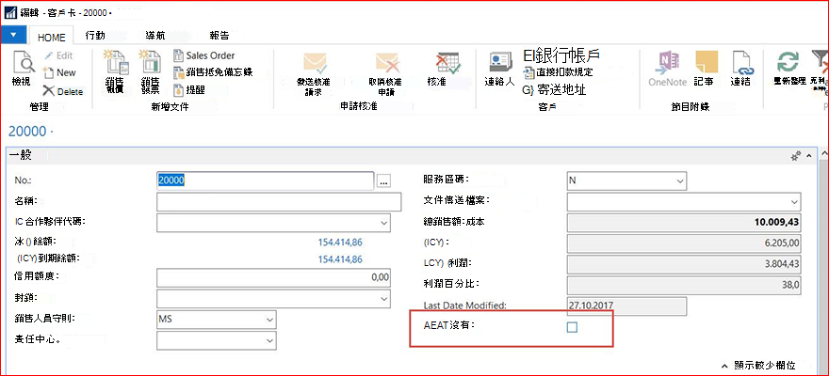
Task: Open 寄送地址 ship-to addresses
Action: (x=554, y=89)
